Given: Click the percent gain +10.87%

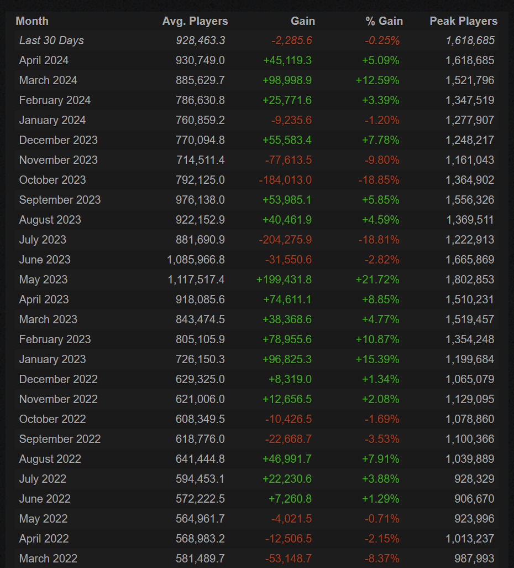Looking at the screenshot, I should click(377, 339).
